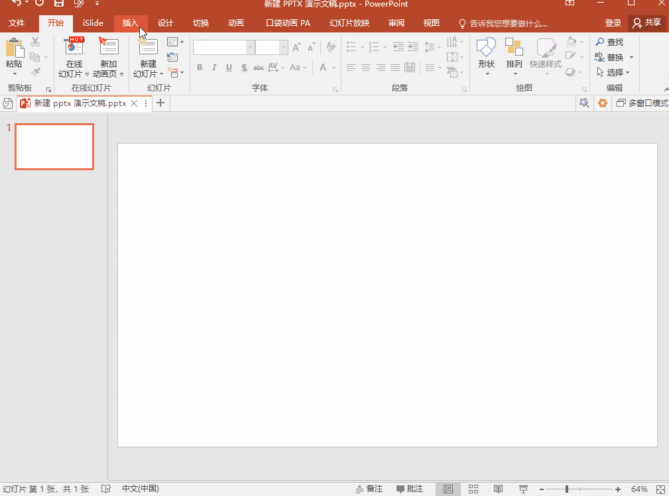Click the Login (登录) link
Image resolution: width=669 pixels, height=496 pixels.
[613, 23]
